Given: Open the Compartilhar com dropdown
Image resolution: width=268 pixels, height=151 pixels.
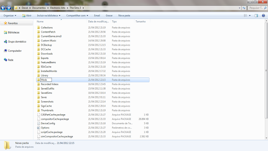Looking at the screenshot, I should pyautogui.click(x=77, y=15).
